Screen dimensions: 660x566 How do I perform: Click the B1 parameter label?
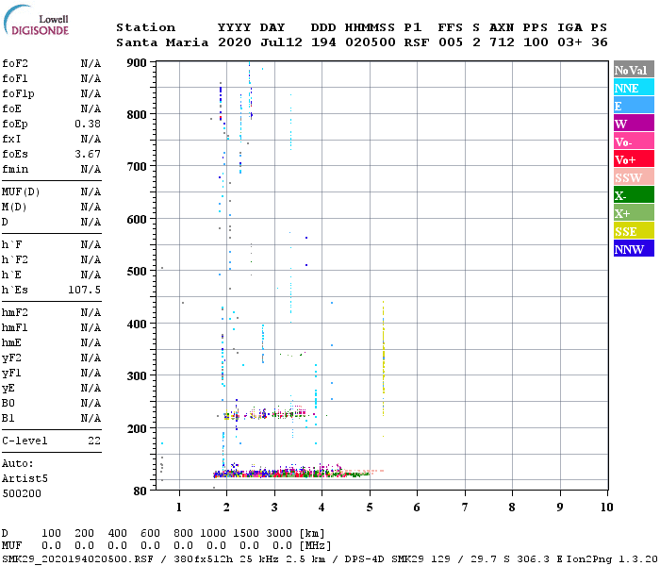[8, 418]
